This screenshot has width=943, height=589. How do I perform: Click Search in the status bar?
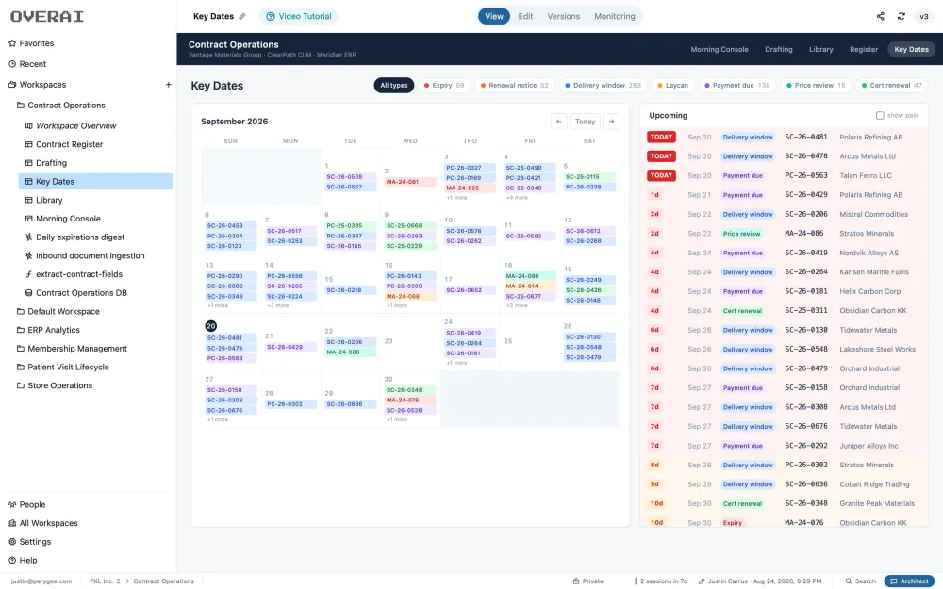tap(861, 581)
